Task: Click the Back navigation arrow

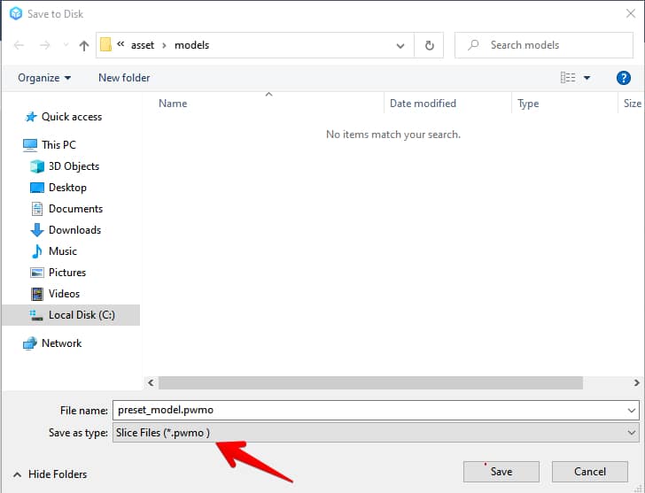Action: tap(19, 45)
